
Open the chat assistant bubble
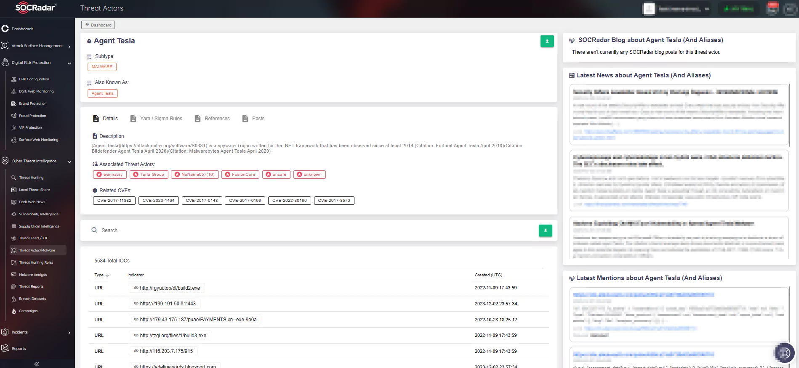click(x=784, y=352)
